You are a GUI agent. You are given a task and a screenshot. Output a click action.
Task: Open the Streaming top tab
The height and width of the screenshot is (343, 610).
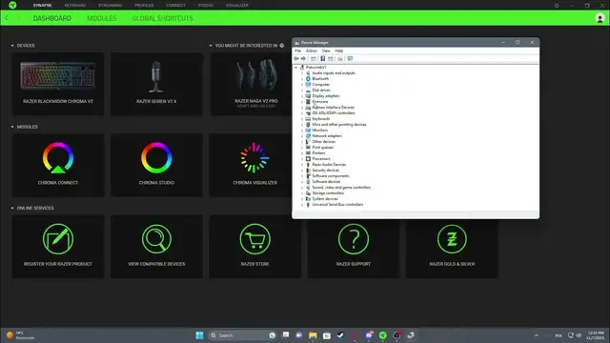111,6
